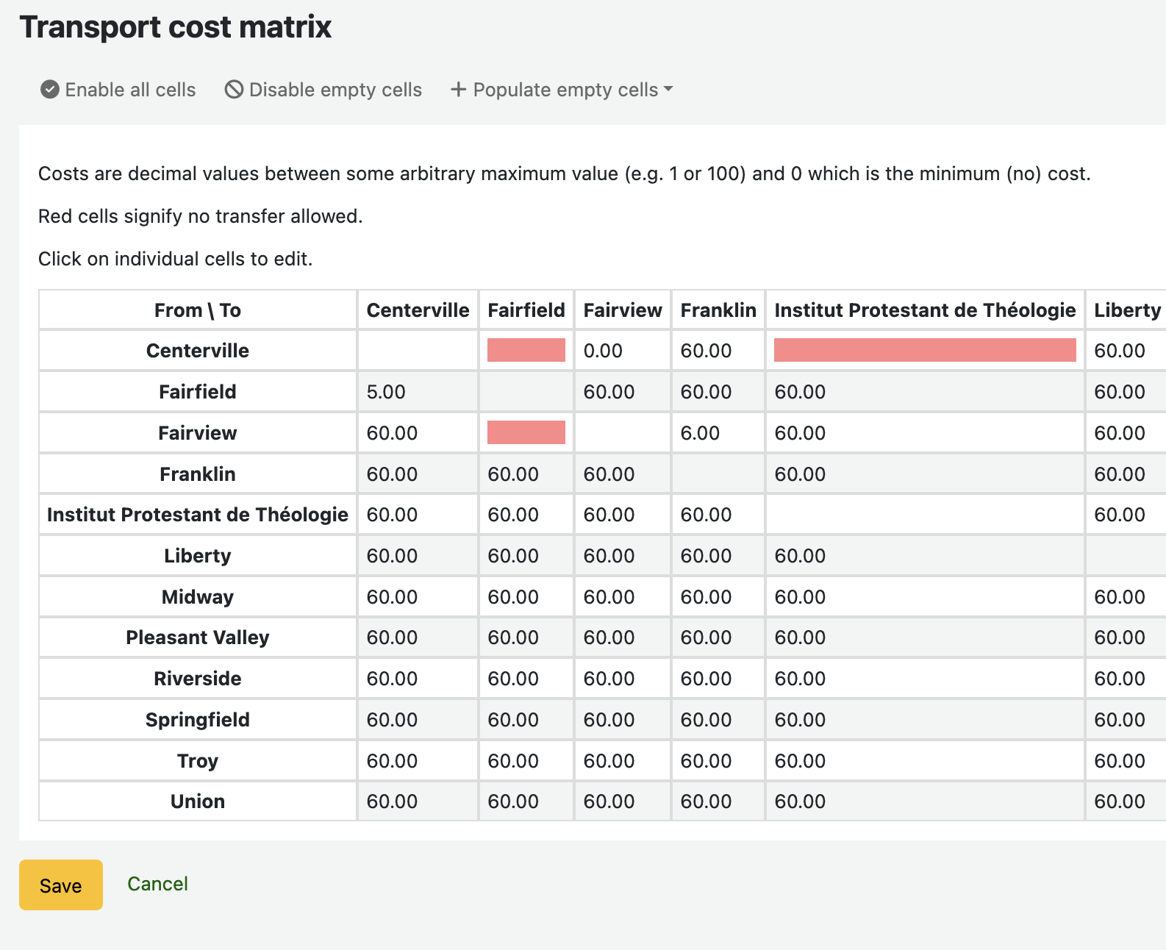This screenshot has width=1166, height=950.
Task: Click the Disable empty cells ban icon
Action: [x=234, y=90]
